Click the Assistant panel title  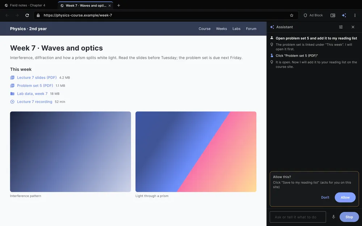pyautogui.click(x=284, y=27)
